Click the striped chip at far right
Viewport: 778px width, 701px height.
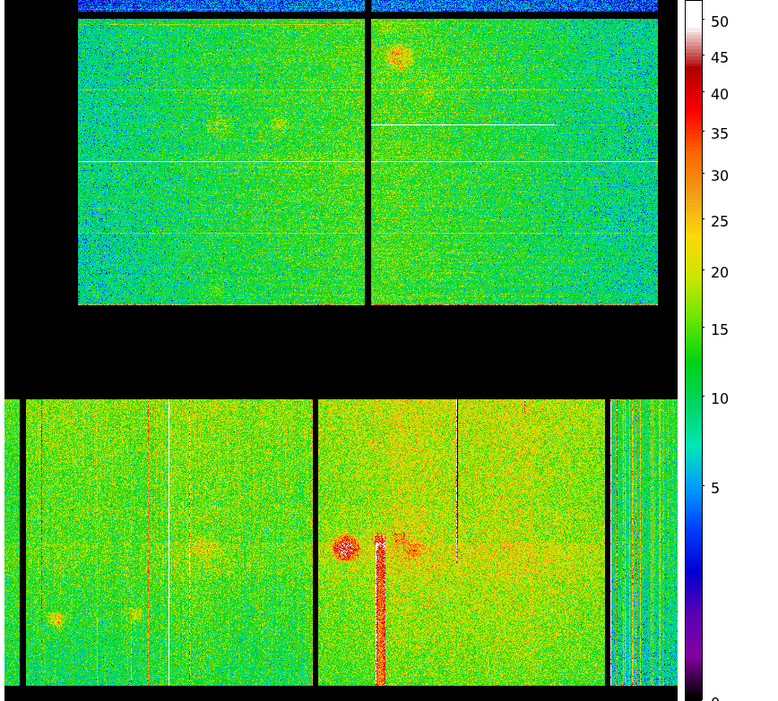pyautogui.click(x=644, y=542)
